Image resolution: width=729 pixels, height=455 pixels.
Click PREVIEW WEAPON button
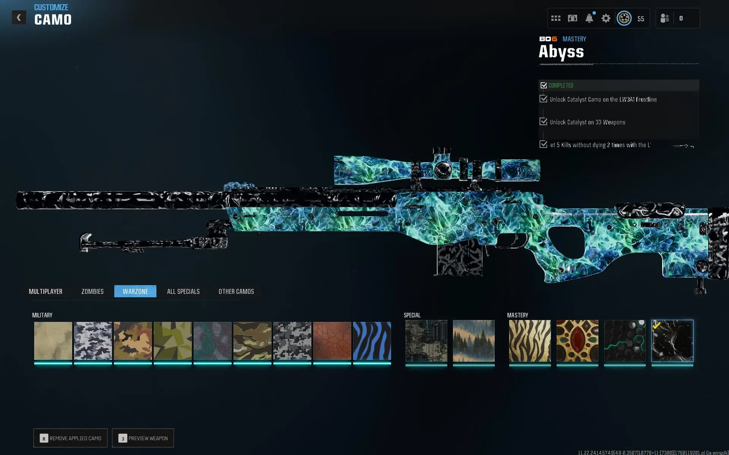(x=143, y=438)
